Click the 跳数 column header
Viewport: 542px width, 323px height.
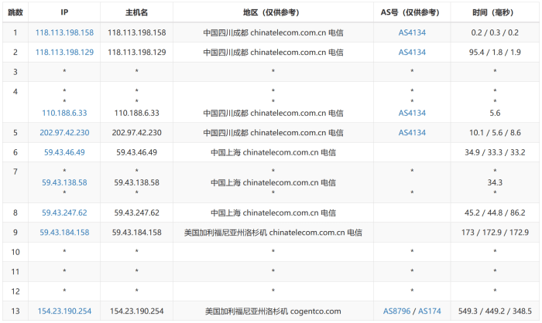coord(15,12)
